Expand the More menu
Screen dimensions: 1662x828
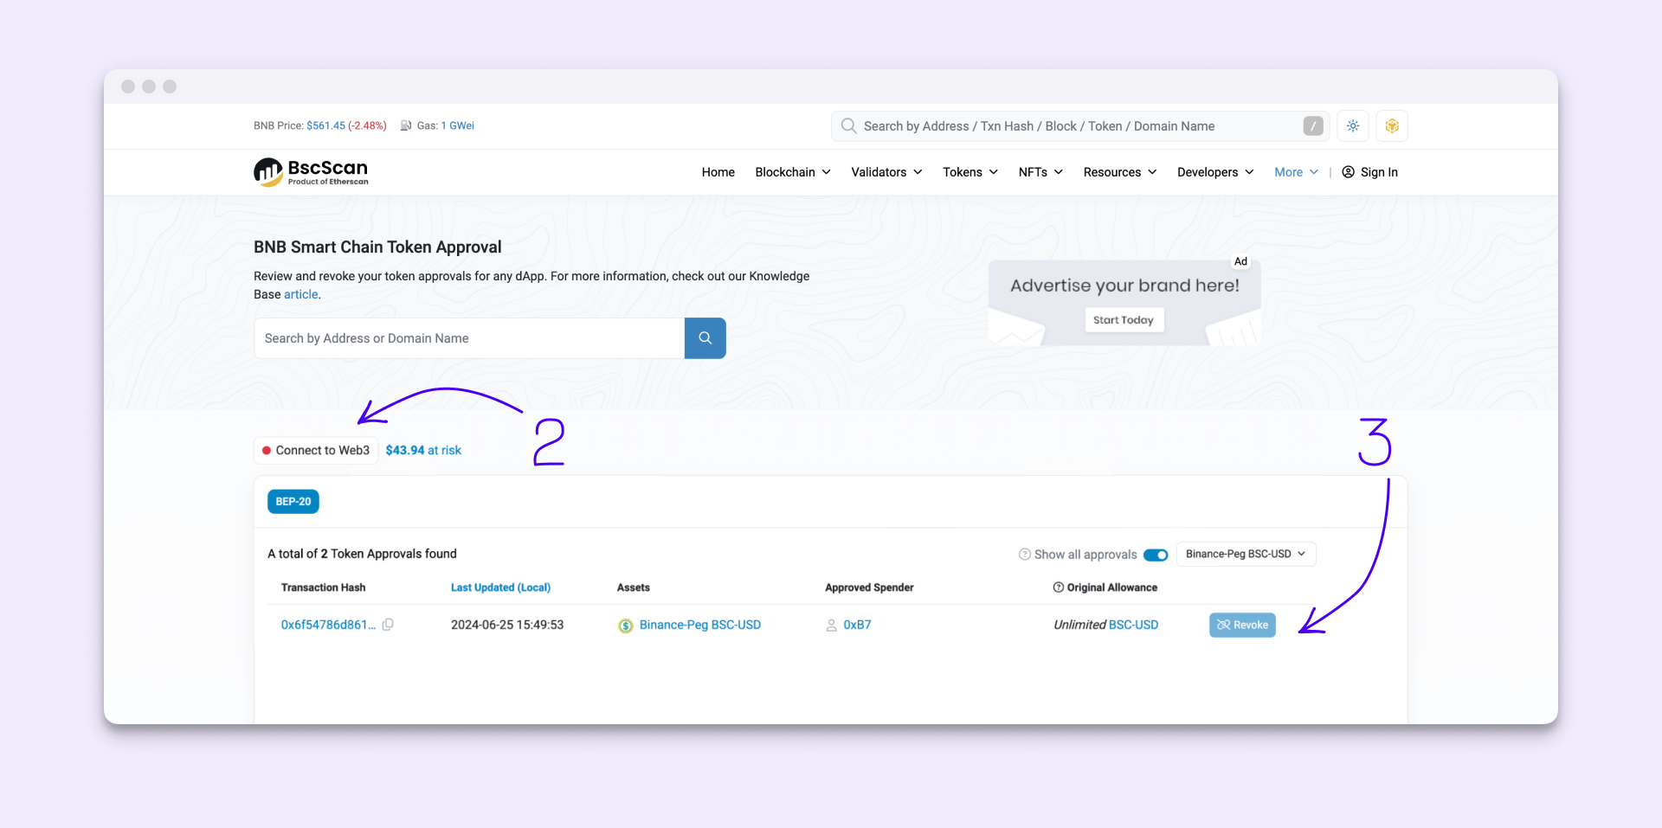[1297, 172]
